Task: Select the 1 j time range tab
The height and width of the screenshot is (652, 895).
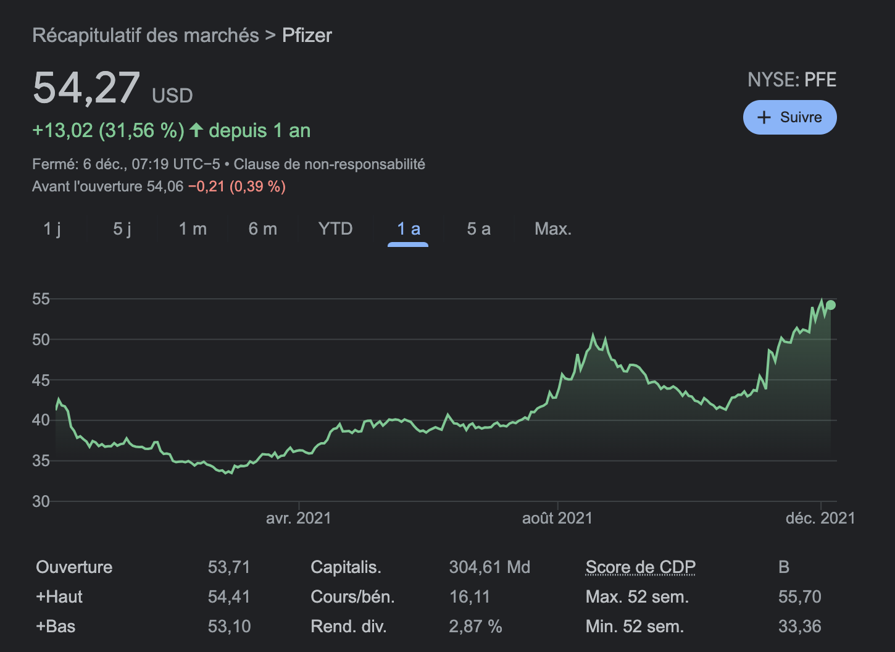Action: coord(52,229)
